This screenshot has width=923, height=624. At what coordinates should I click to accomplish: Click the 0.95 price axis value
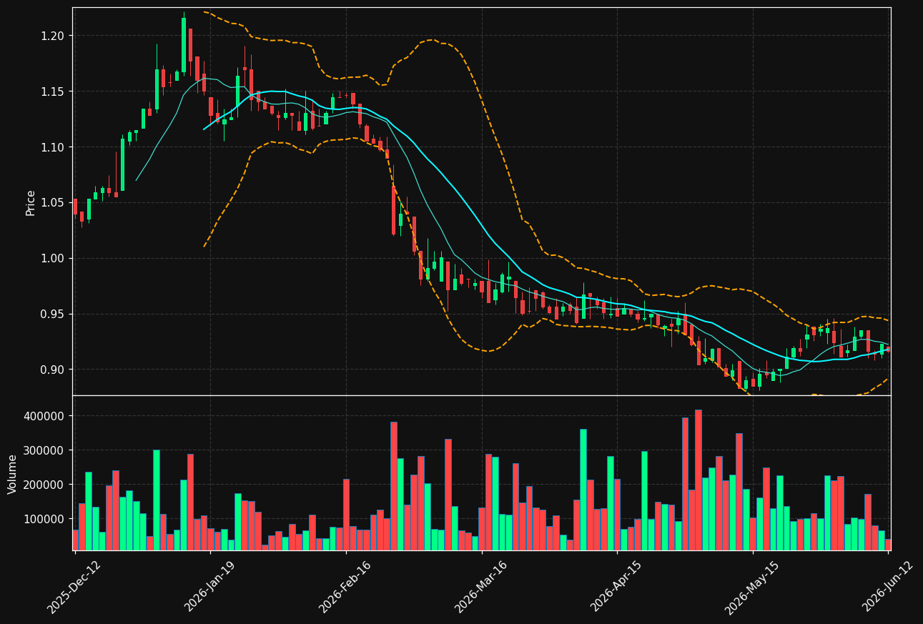(x=53, y=315)
